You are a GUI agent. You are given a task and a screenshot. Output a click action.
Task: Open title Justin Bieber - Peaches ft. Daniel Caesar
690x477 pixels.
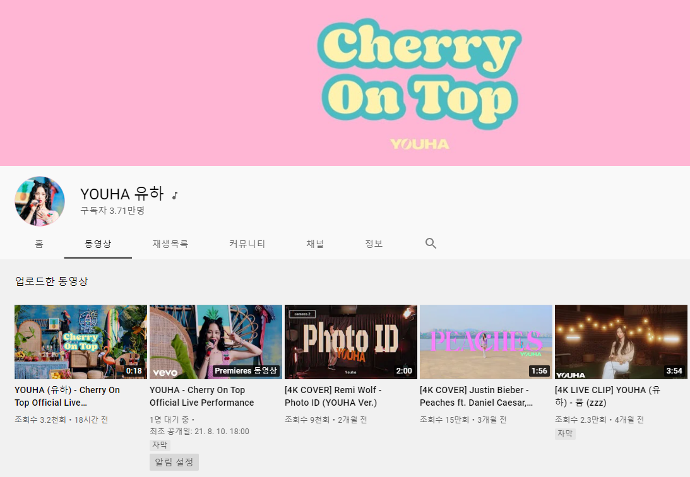[x=476, y=396]
